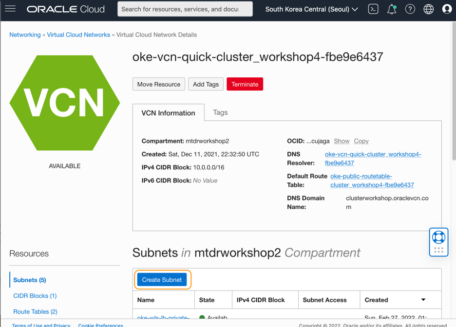This screenshot has width=456, height=327.
Task: Click the Add Tags button
Action: 206,84
